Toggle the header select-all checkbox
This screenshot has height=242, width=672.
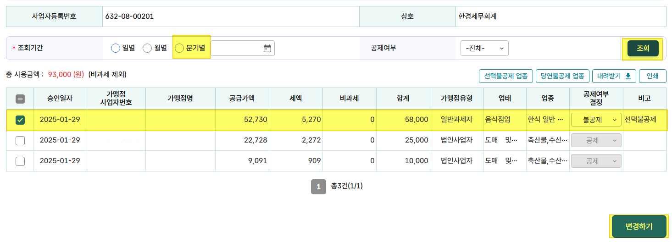(20, 99)
